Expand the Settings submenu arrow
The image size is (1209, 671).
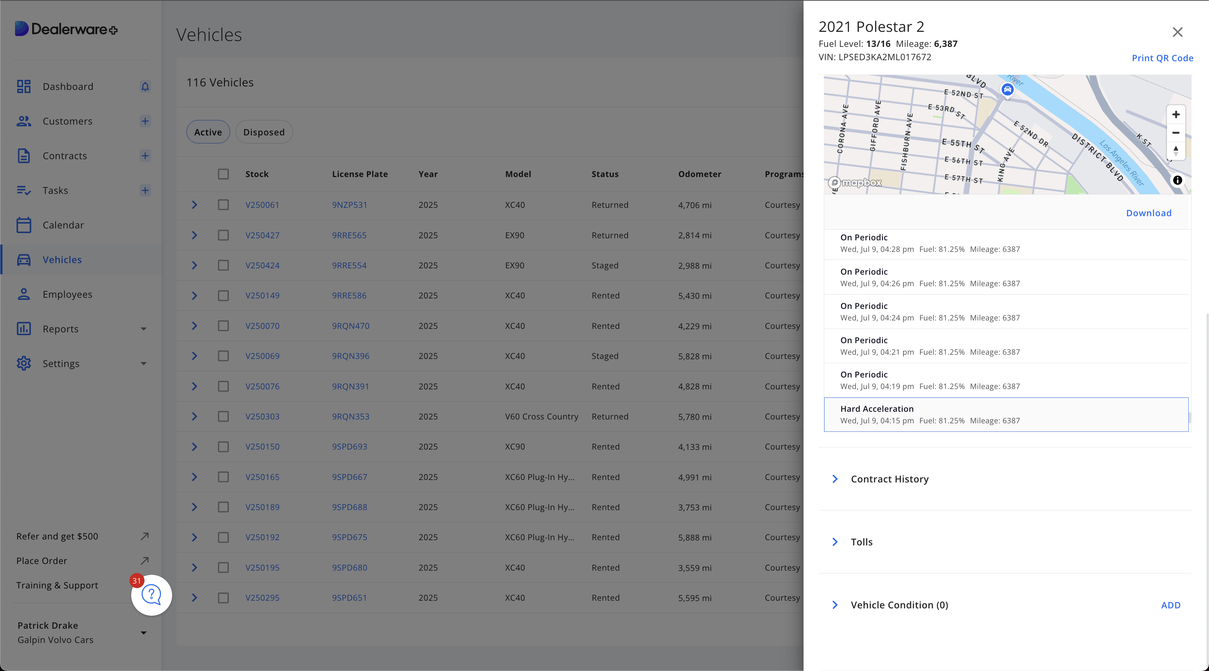click(x=144, y=363)
